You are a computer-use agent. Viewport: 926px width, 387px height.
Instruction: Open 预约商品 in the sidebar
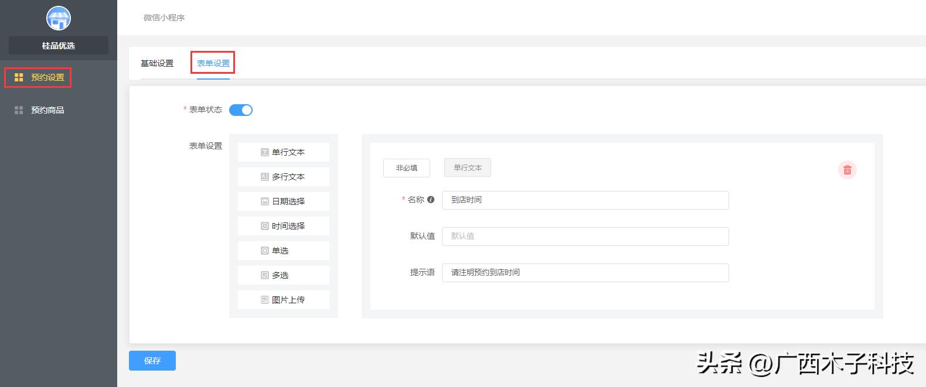pos(47,110)
